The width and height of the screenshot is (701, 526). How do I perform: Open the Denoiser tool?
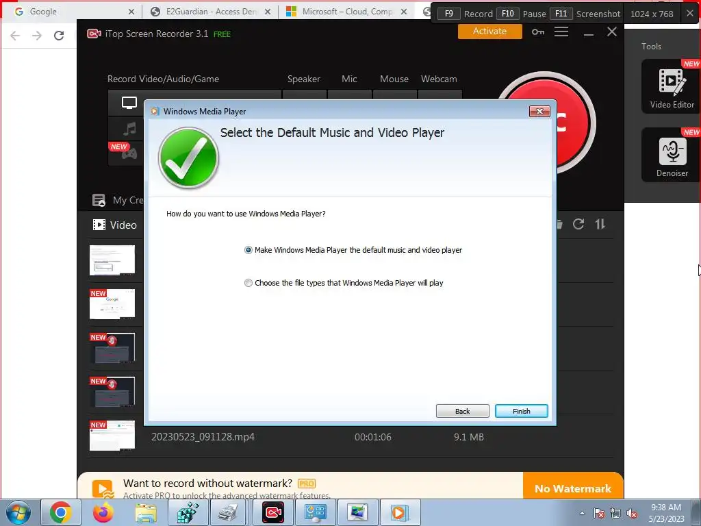[x=672, y=155]
